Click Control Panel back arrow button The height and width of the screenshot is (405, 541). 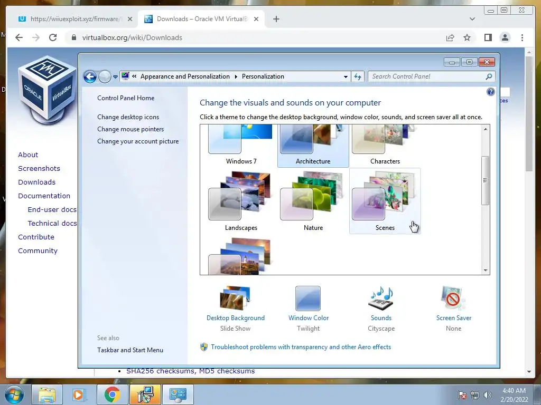pyautogui.click(x=90, y=76)
